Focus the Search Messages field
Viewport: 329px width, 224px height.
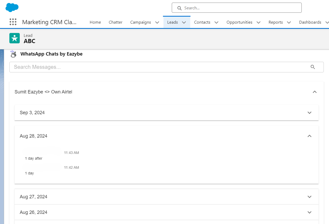click(x=167, y=67)
